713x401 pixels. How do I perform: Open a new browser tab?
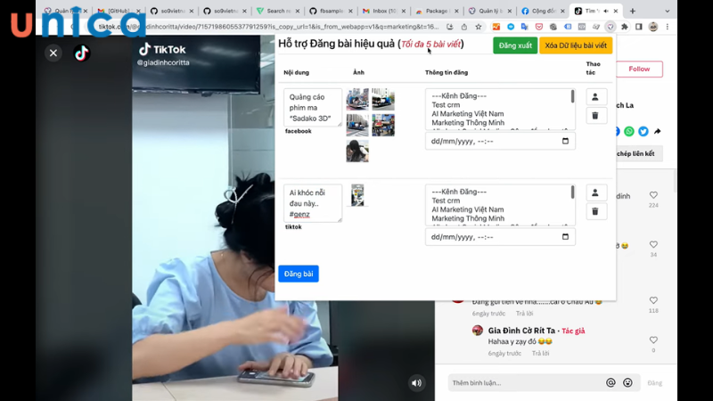(633, 11)
